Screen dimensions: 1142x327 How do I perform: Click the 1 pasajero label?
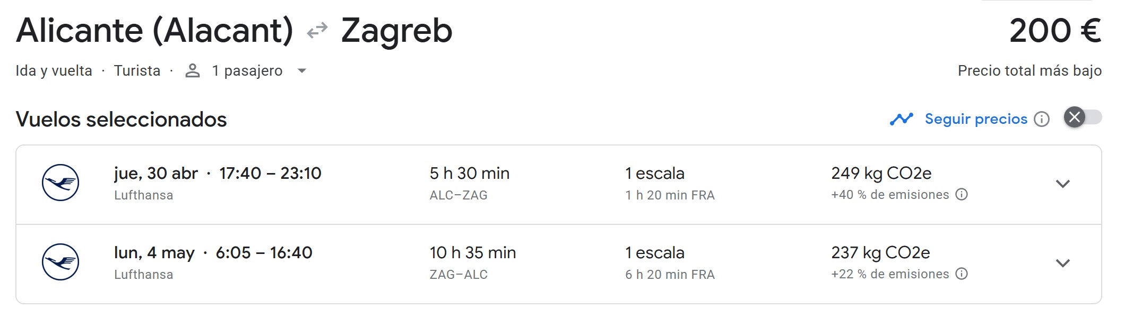click(247, 71)
